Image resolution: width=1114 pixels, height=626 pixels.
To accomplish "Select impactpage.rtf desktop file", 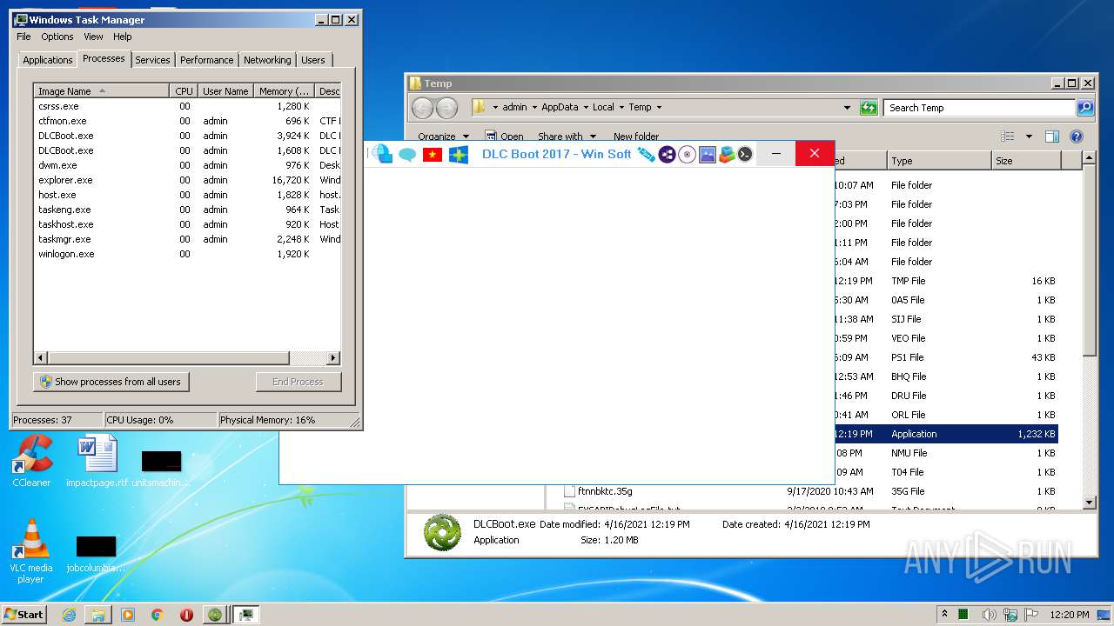I will coord(97,461).
